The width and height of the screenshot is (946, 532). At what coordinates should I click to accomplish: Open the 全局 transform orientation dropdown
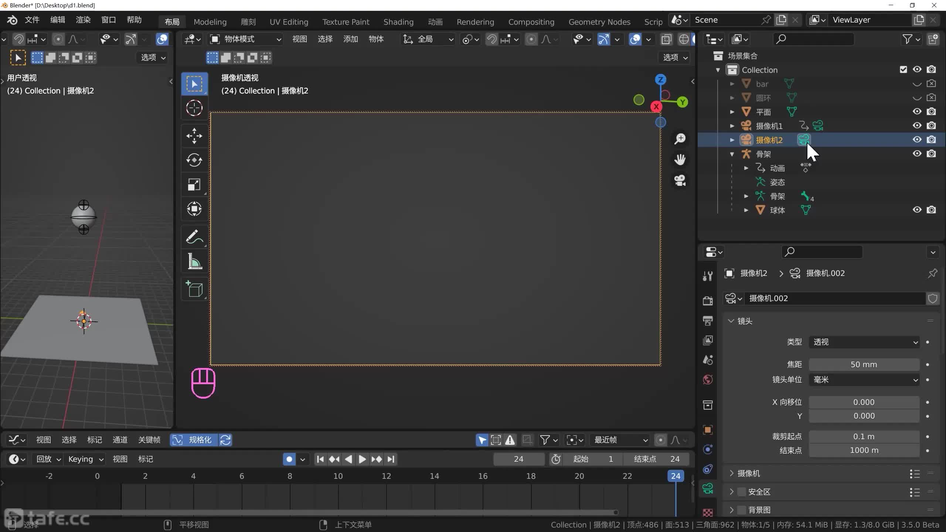[x=428, y=39]
